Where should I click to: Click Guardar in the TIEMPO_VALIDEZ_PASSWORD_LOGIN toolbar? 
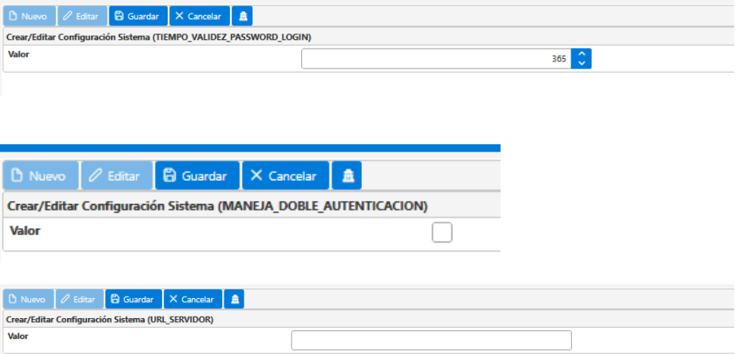click(x=138, y=16)
